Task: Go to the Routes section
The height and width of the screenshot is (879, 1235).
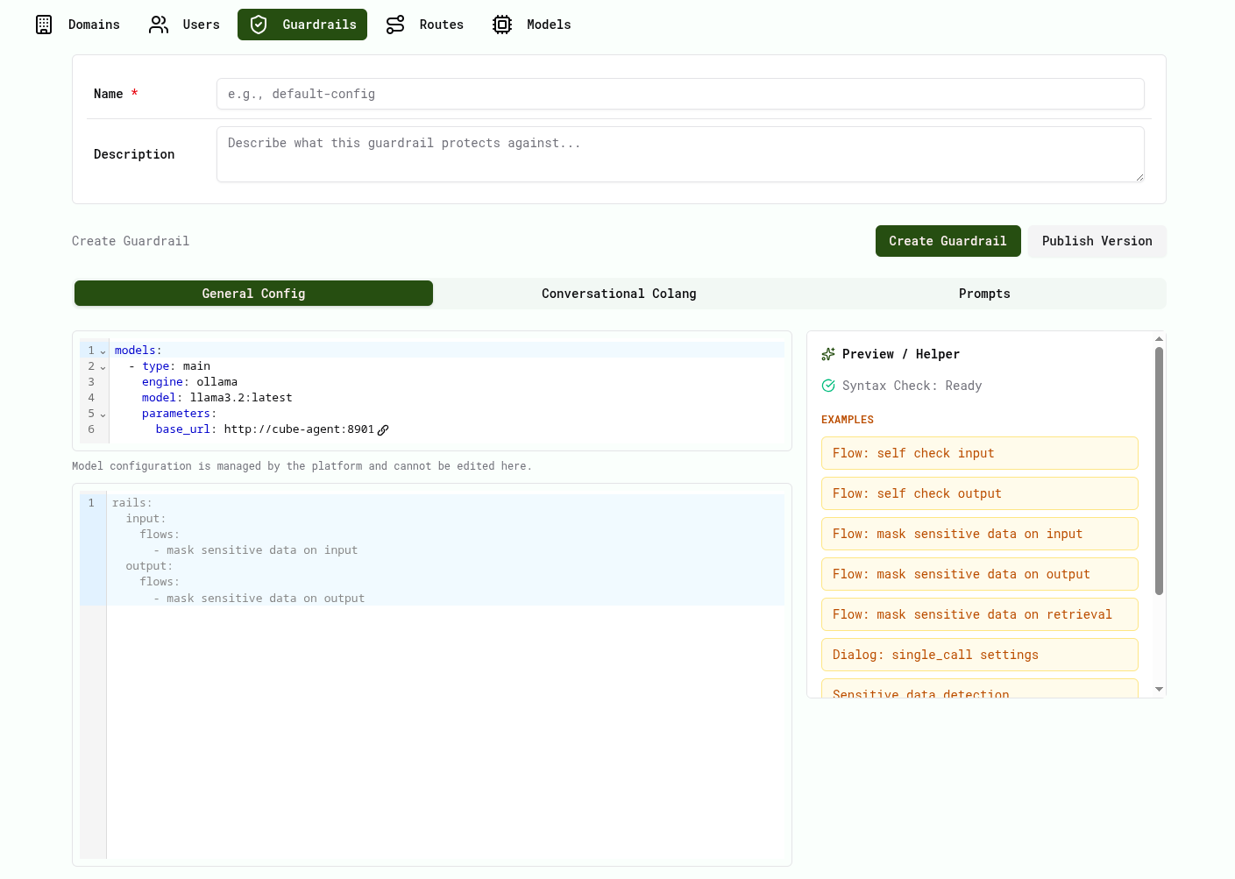Action: (425, 25)
